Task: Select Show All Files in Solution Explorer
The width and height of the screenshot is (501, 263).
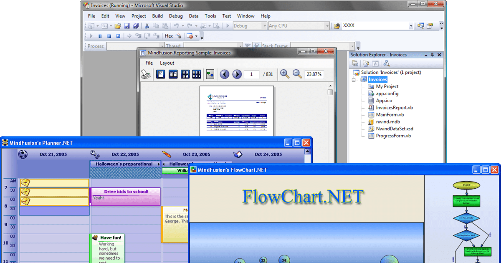Action: (366, 63)
